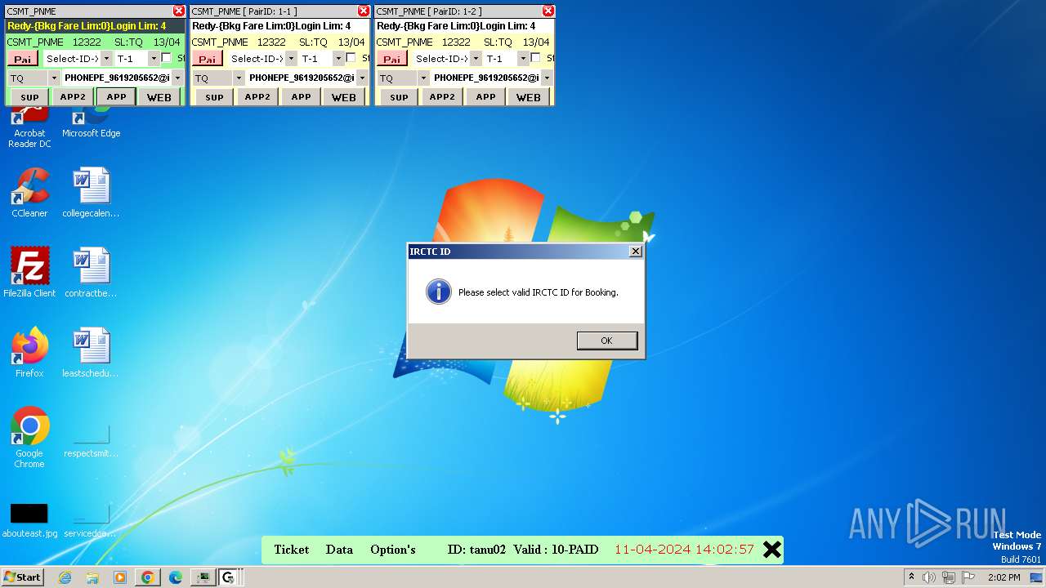Viewport: 1046px width, 588px height.
Task: Click WEB button in PairID 1-2 window
Action: tap(529, 97)
